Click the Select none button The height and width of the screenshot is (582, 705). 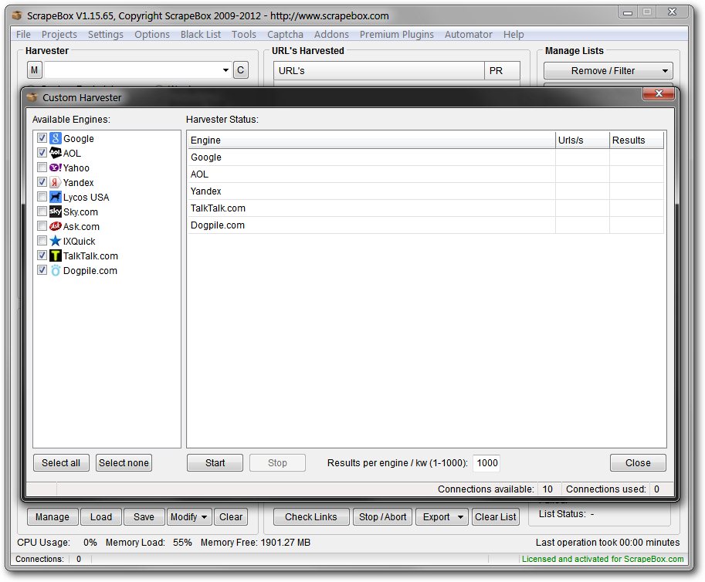coord(124,463)
